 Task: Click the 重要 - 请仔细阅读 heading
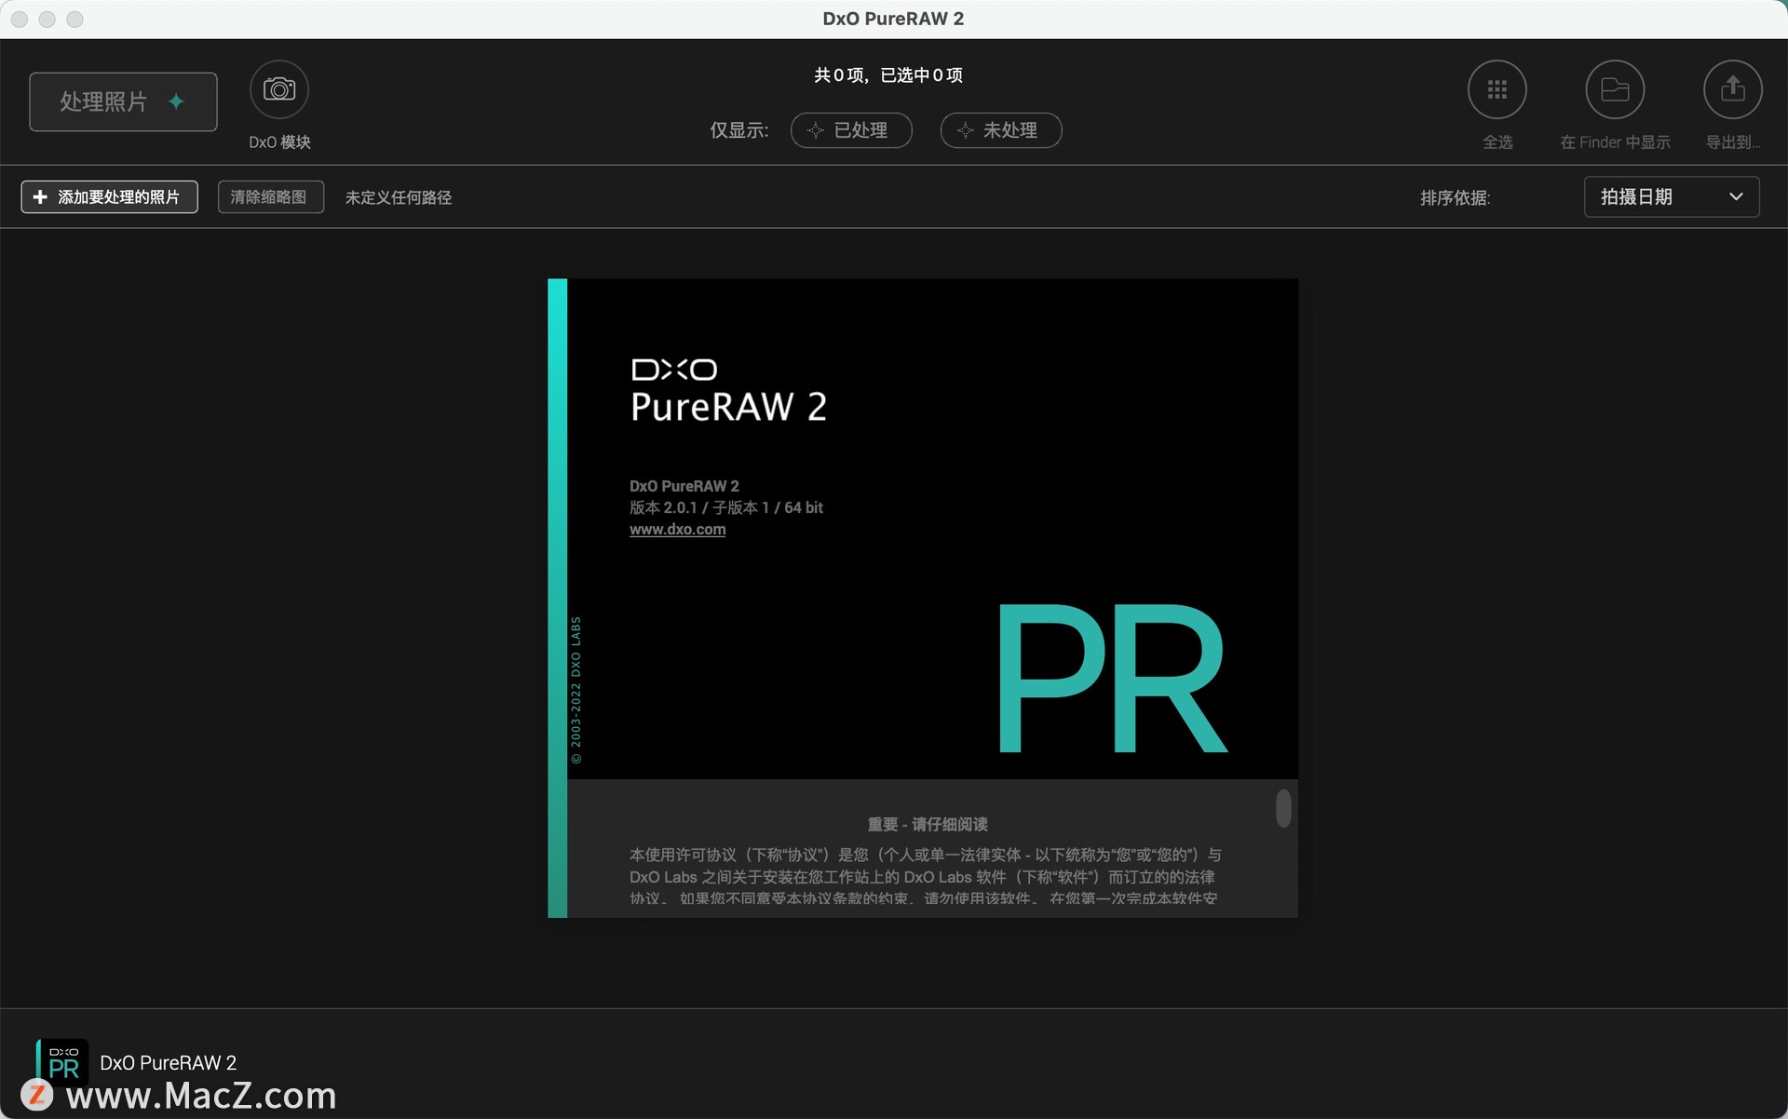(928, 825)
